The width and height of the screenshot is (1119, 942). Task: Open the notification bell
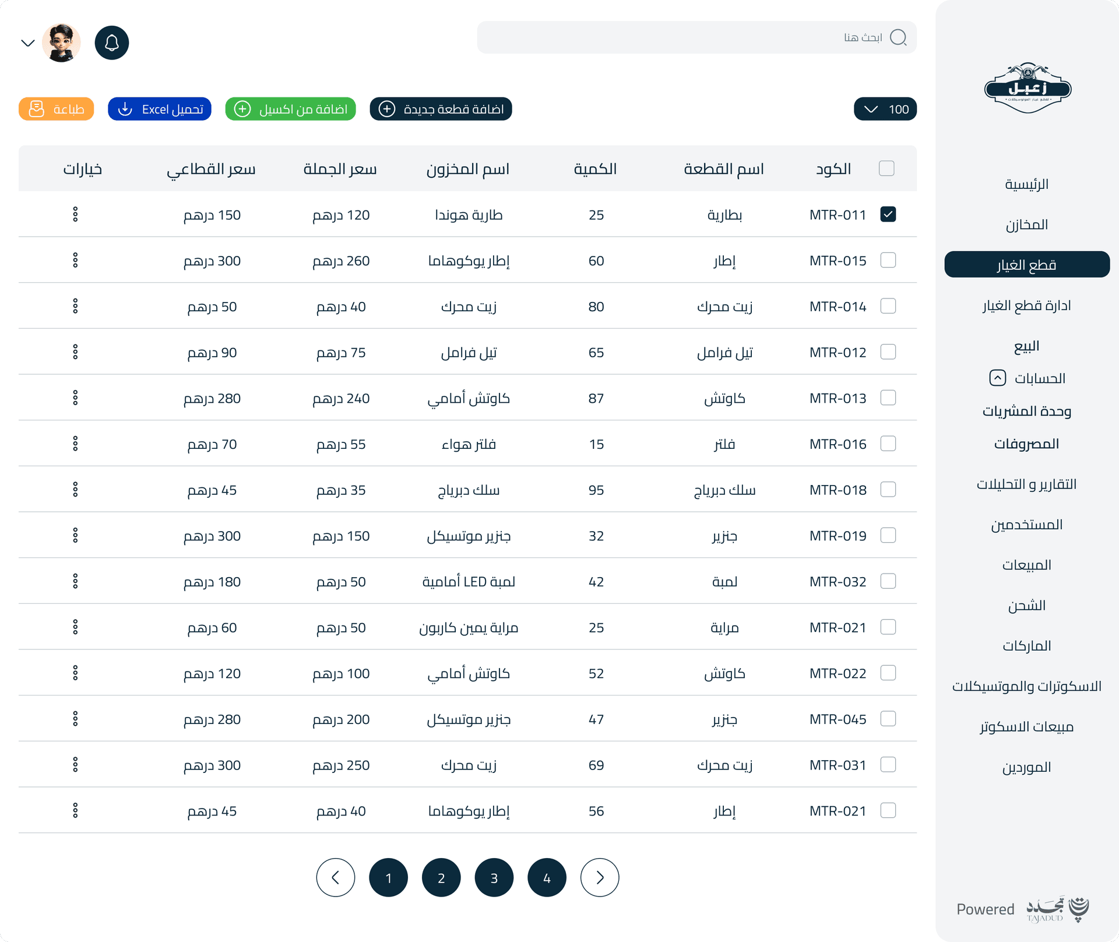[x=111, y=42]
